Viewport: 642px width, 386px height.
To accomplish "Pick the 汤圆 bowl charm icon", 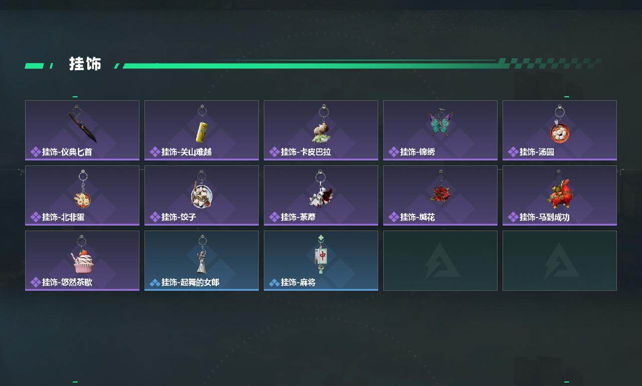I will coord(560,132).
